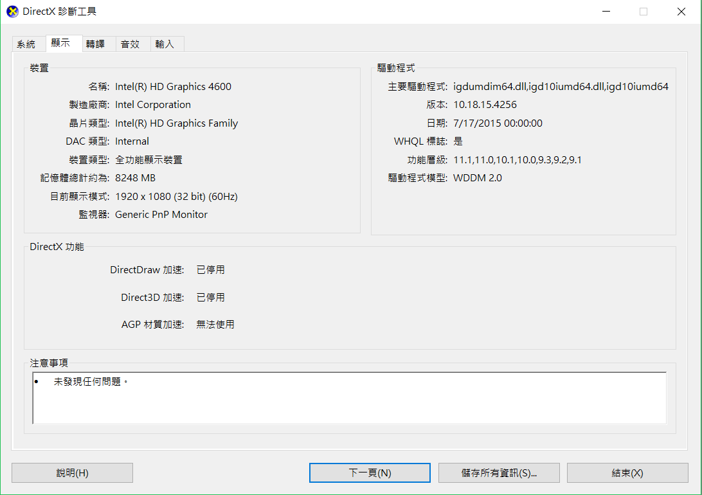Click the 下一頁(N) button
This screenshot has height=495, width=702.
370,473
